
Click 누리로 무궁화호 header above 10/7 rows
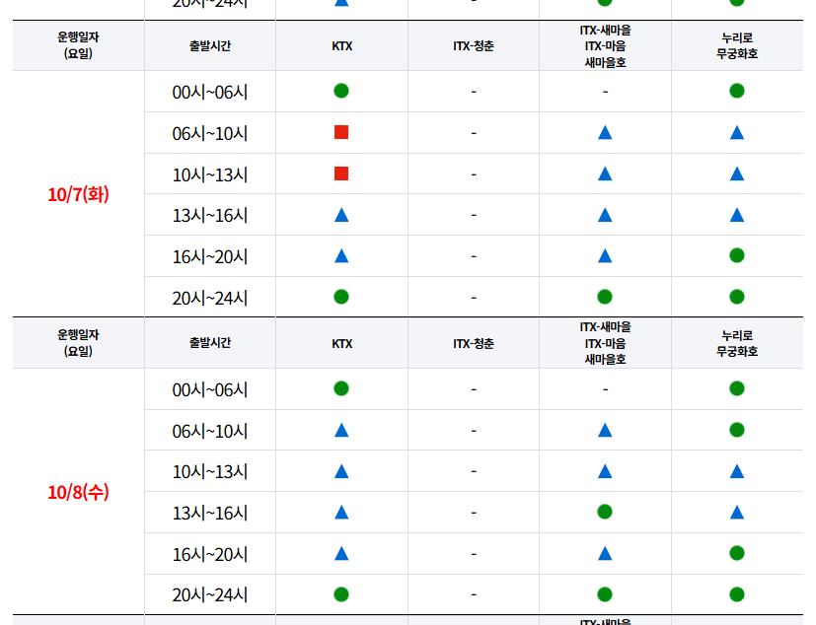pos(737,45)
